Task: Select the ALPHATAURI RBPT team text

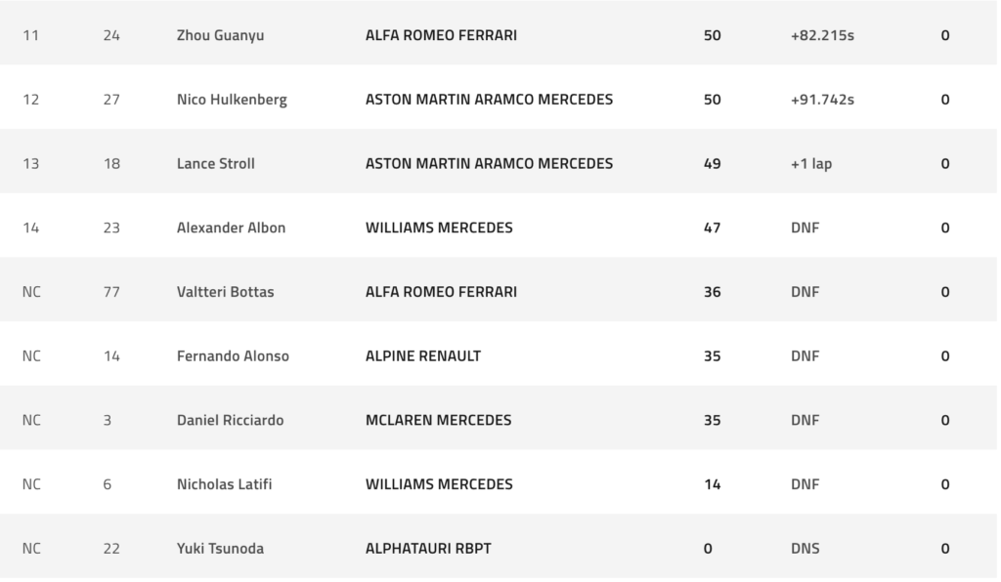Action: [428, 549]
